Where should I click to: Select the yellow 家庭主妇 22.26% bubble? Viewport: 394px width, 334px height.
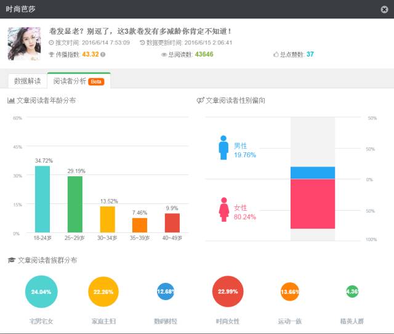(102, 291)
